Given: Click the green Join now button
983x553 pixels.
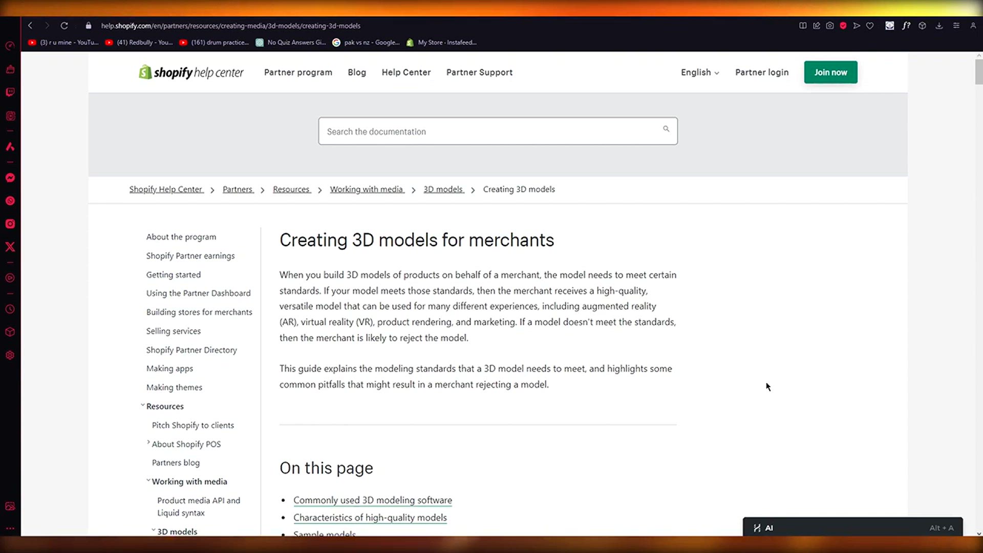Looking at the screenshot, I should (x=830, y=72).
